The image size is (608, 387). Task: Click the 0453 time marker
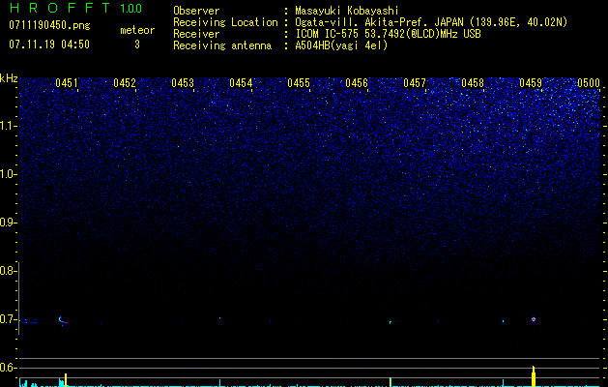coord(183,83)
